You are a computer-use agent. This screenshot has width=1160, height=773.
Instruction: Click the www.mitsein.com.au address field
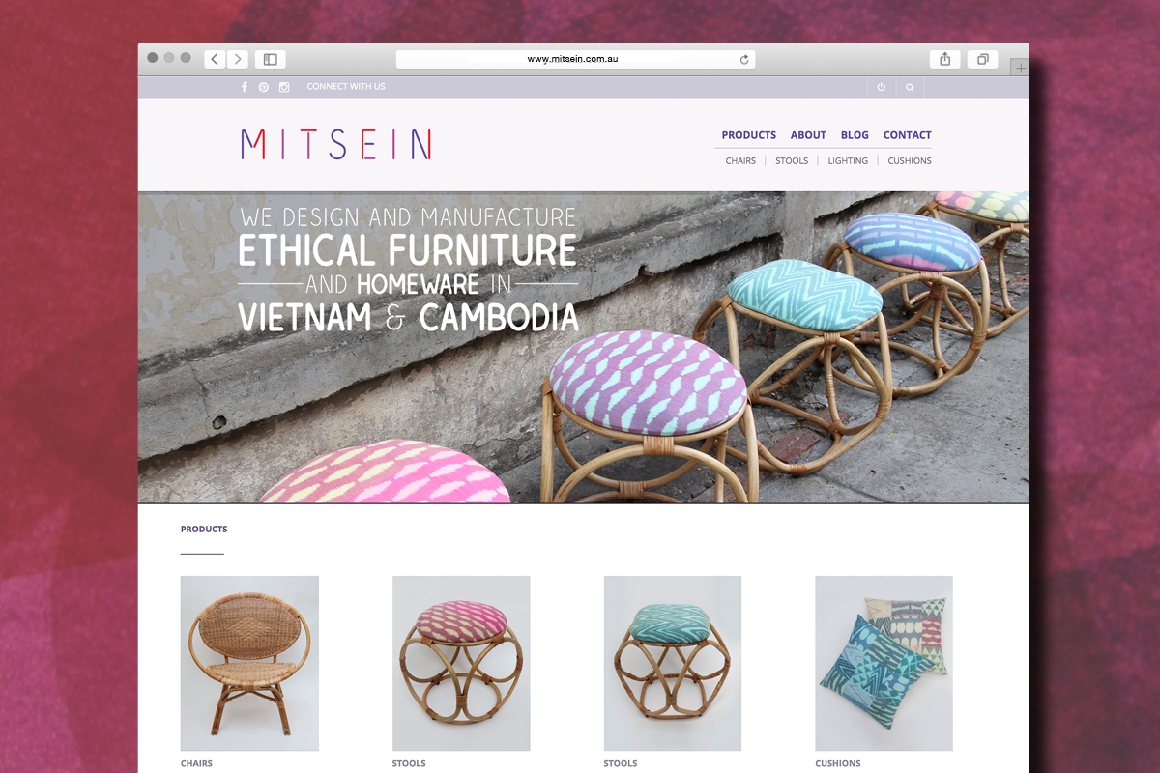point(575,59)
